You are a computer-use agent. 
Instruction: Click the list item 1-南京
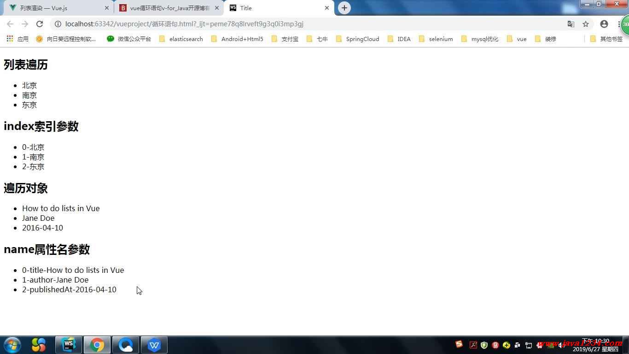pyautogui.click(x=33, y=157)
